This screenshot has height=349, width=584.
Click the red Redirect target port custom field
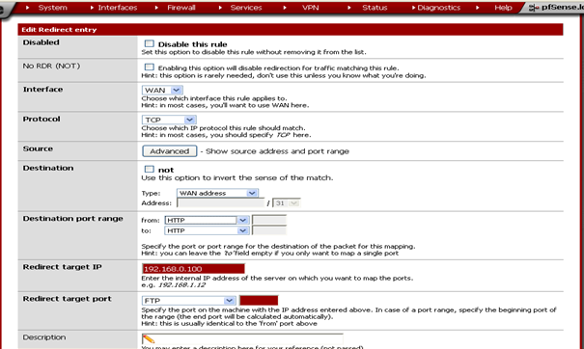(x=259, y=300)
